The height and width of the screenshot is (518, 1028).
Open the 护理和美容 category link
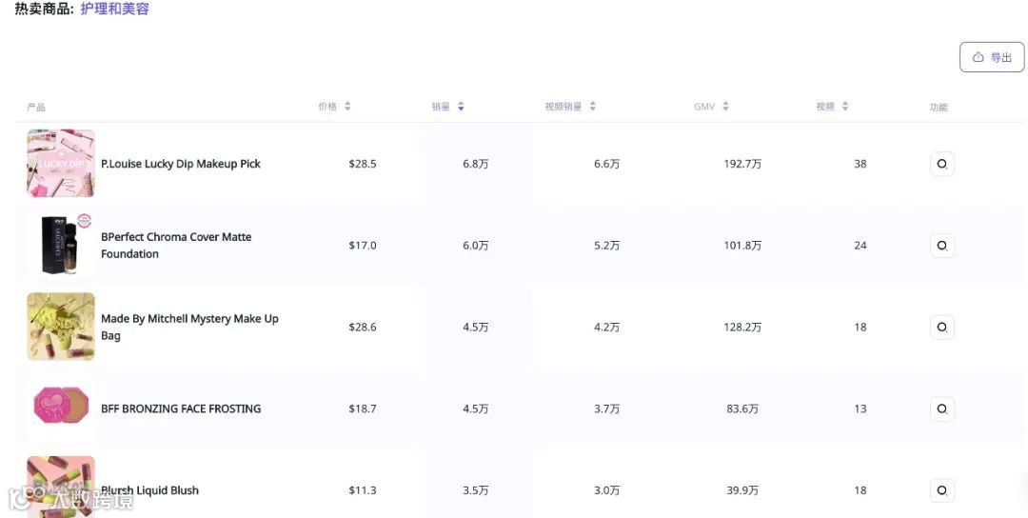[114, 10]
